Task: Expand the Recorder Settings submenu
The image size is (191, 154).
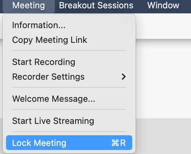Action: coord(69,77)
